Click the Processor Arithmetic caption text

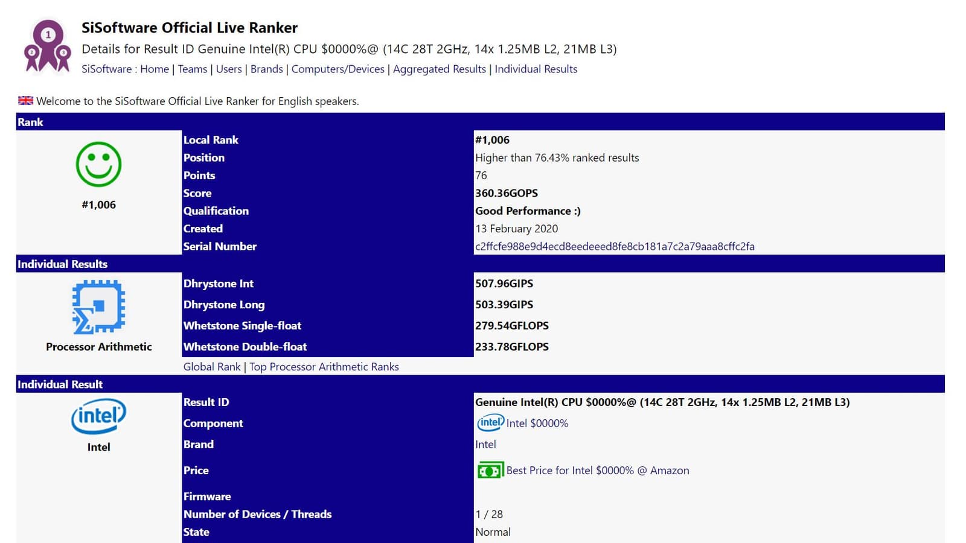pos(99,347)
